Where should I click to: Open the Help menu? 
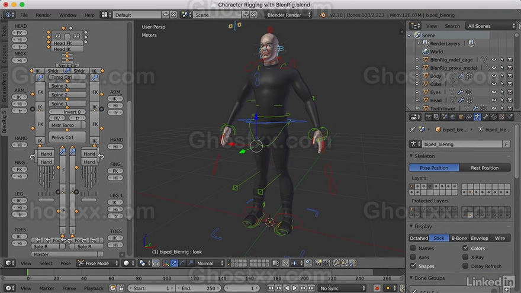tap(89, 15)
